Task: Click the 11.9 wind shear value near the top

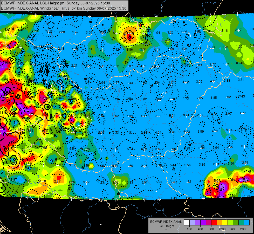Action: click(x=130, y=33)
